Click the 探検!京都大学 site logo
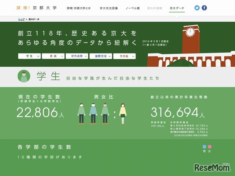235x176 pixels. (37, 8)
